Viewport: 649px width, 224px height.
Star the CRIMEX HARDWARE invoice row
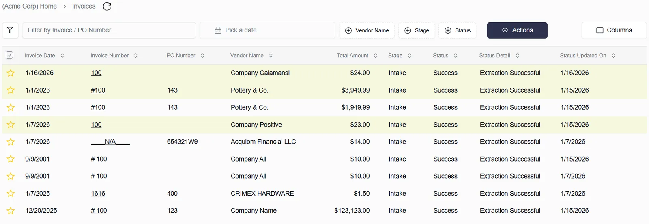point(11,194)
